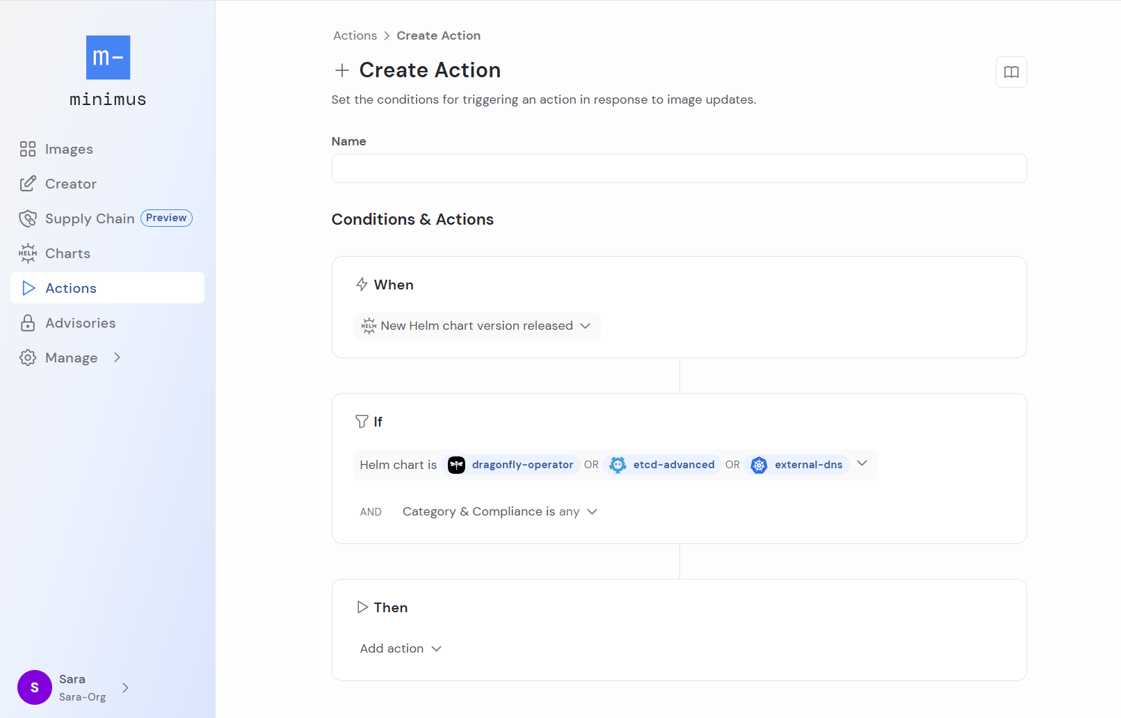Navigate to Charts page
Viewport: 1121px width, 718px height.
(x=107, y=253)
